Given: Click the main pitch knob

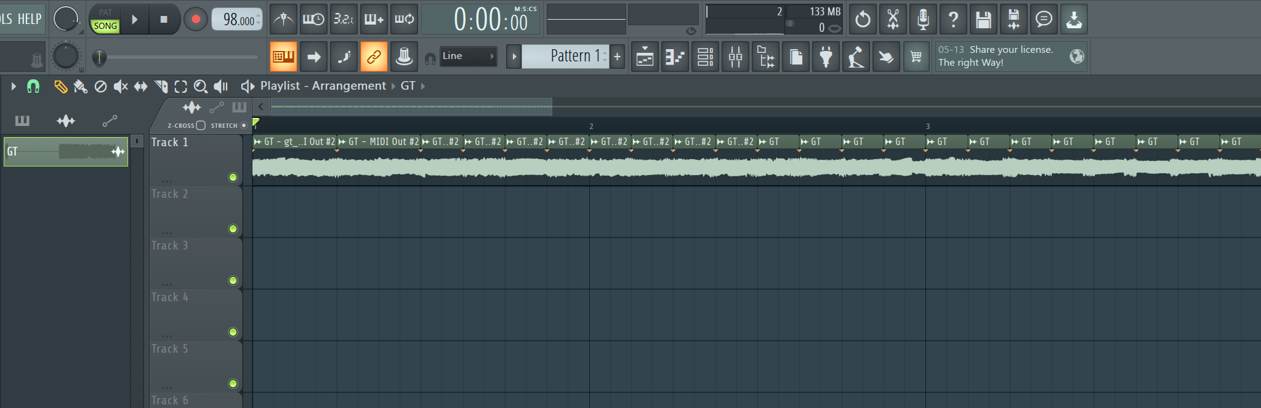Looking at the screenshot, I should click(x=66, y=57).
